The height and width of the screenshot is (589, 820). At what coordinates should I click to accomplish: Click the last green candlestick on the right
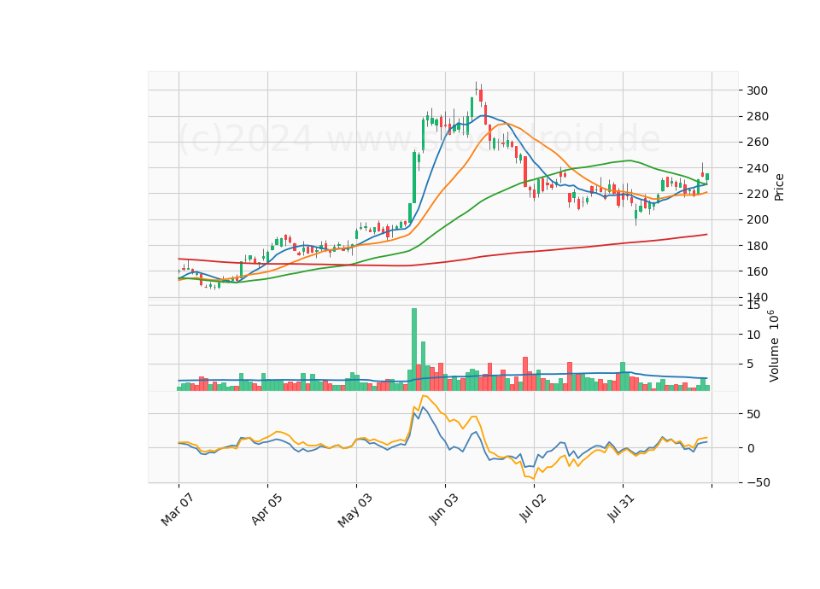point(707,178)
